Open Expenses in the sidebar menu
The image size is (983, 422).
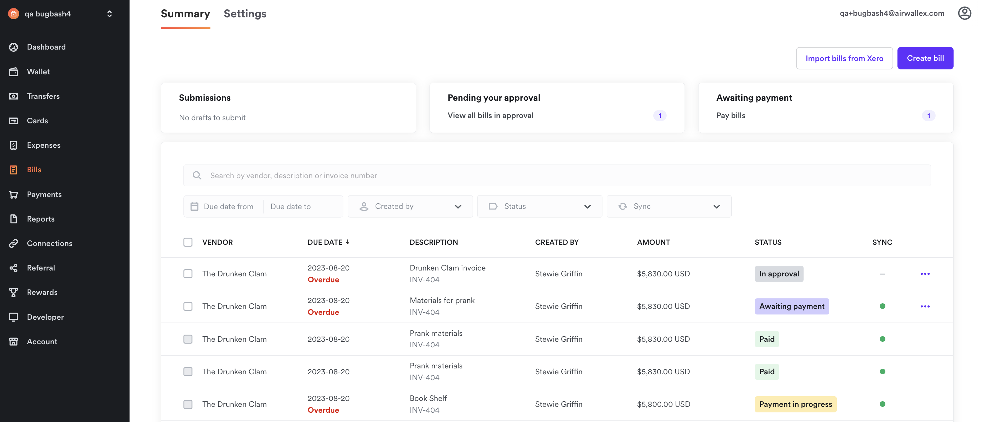click(x=43, y=145)
